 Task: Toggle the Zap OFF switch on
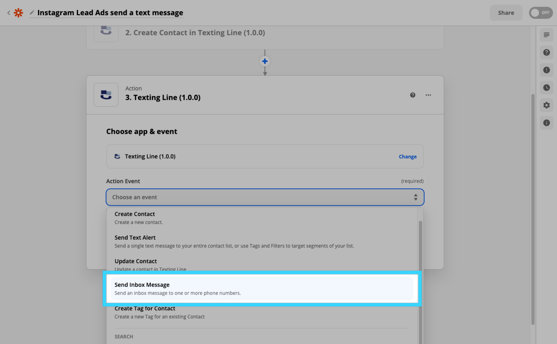[x=541, y=13]
